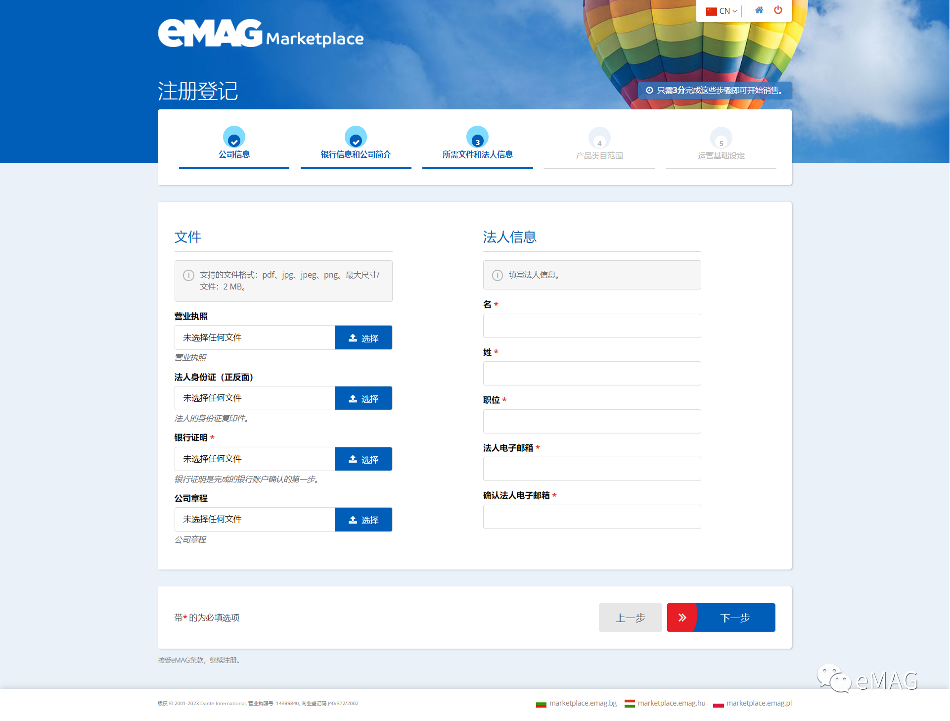Click the 名 input field
950x721 pixels.
(x=591, y=326)
